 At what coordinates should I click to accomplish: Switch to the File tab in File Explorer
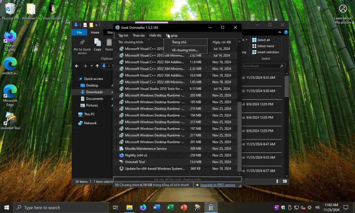coord(79,32)
